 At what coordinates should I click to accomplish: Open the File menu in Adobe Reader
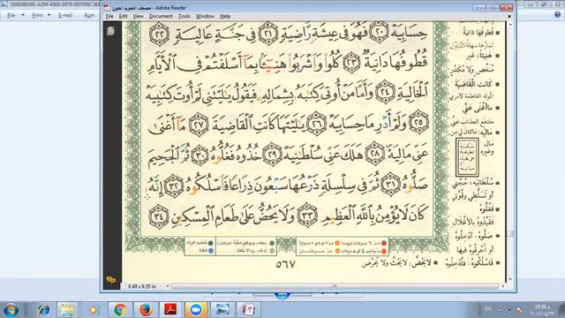[x=109, y=16]
